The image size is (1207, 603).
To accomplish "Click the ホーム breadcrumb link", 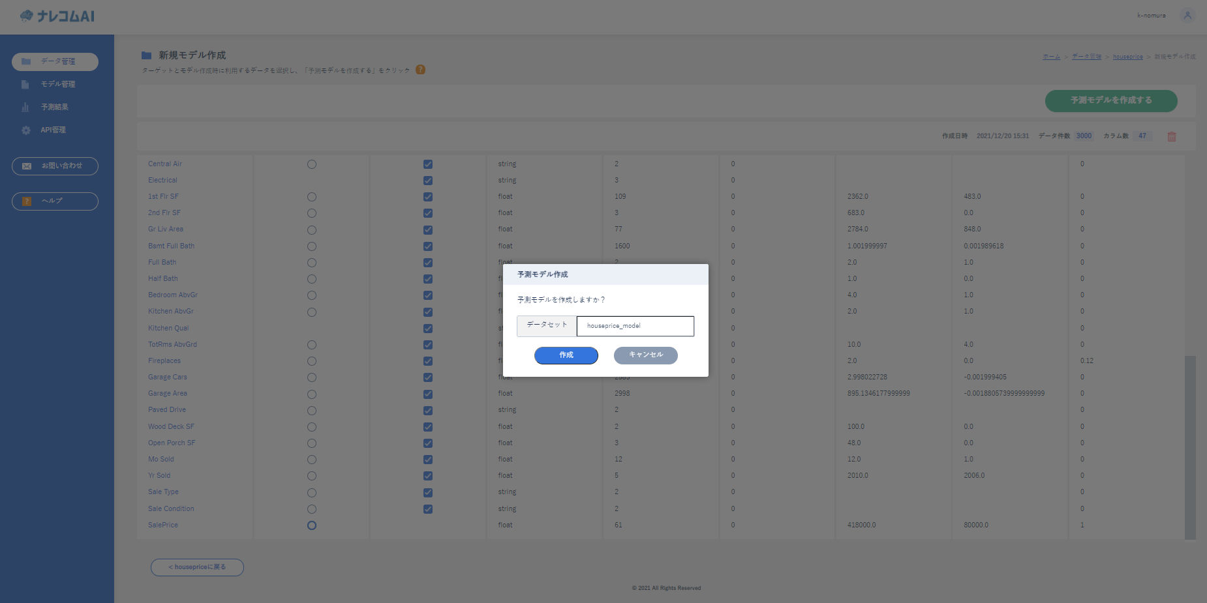I will tap(1051, 57).
